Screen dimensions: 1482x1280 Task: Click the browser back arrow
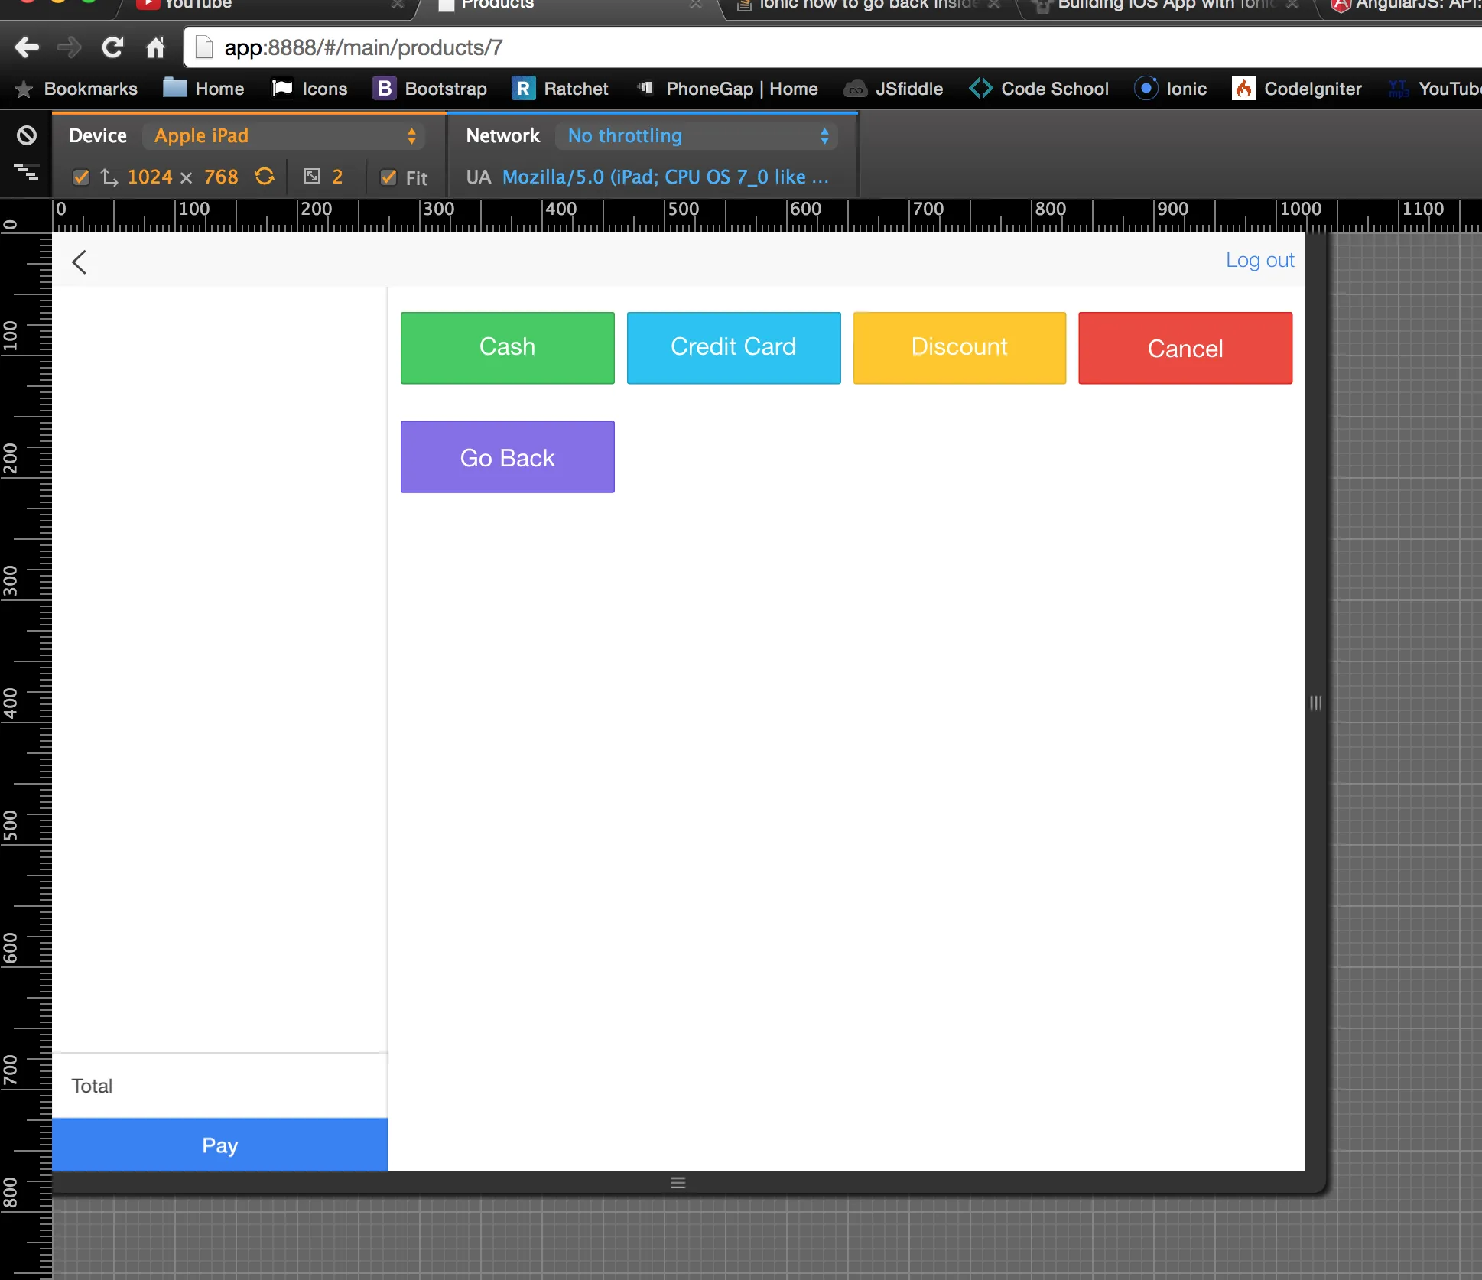point(27,47)
